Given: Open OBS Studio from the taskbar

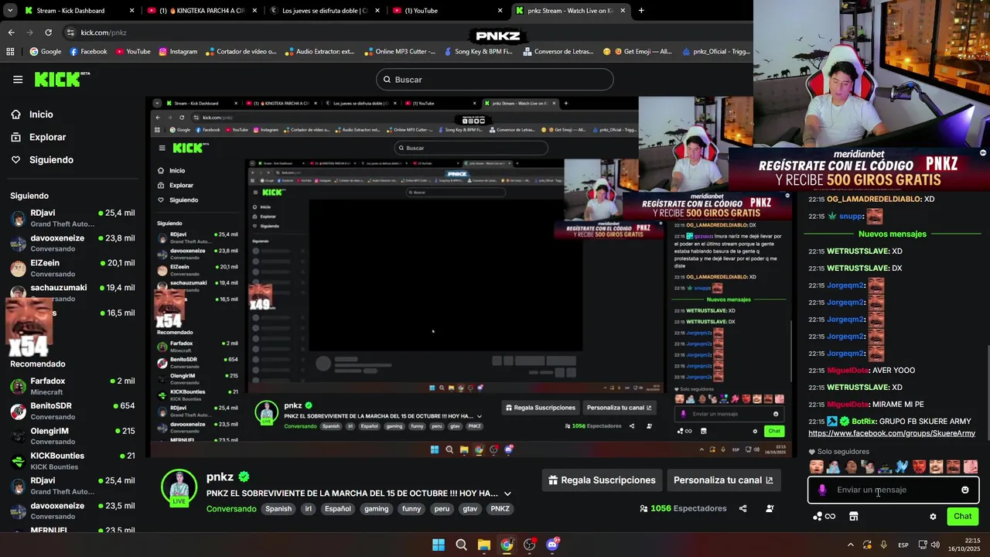Looking at the screenshot, I should tap(529, 545).
